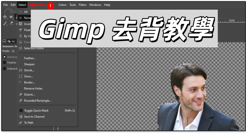Click the To Path icon

(20, 123)
